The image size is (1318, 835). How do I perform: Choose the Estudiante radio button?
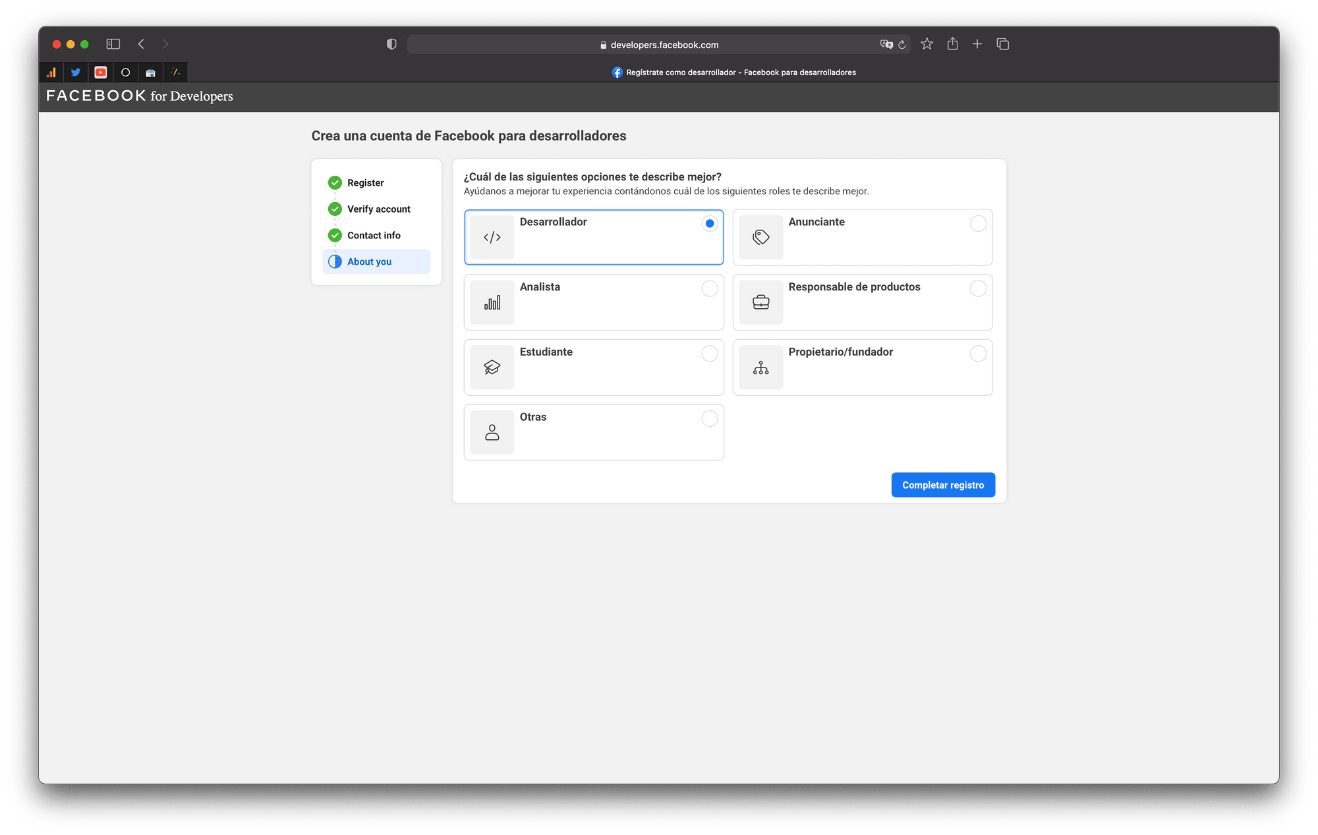(710, 354)
